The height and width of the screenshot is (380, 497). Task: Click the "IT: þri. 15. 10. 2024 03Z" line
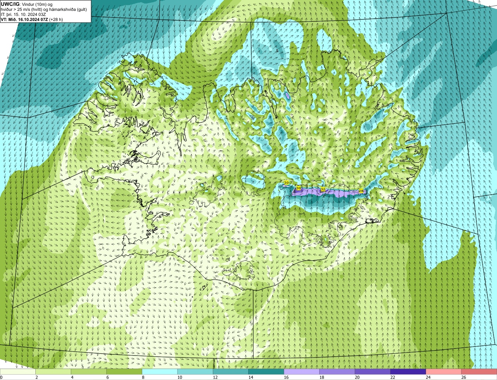[24, 14]
